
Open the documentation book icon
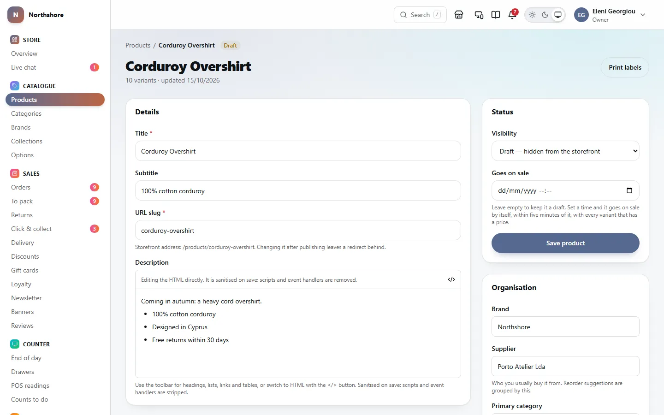coord(496,15)
